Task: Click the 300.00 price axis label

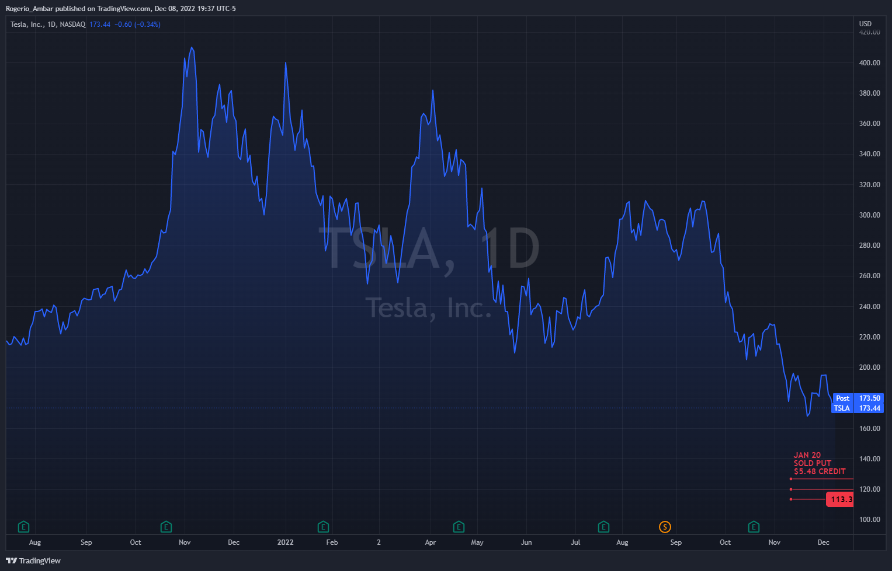Action: click(x=869, y=215)
